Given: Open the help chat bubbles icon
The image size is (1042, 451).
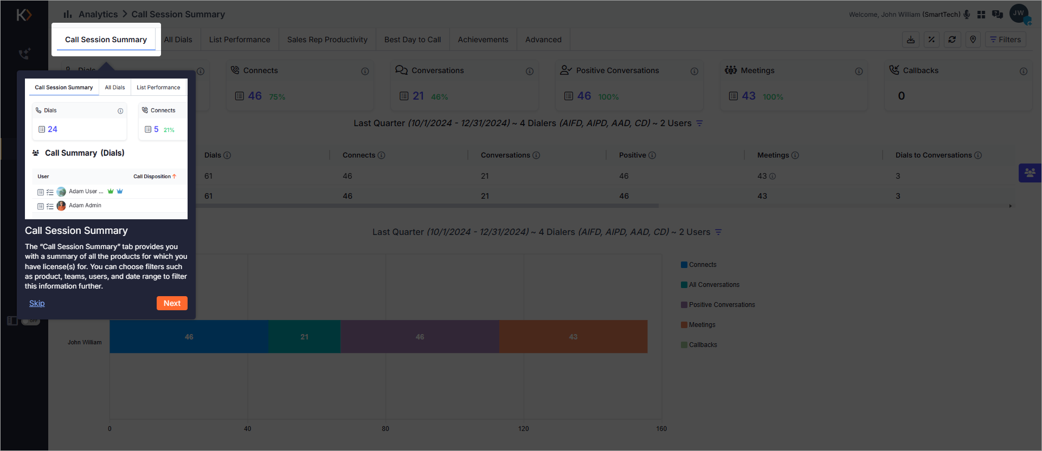Looking at the screenshot, I should pyautogui.click(x=998, y=15).
